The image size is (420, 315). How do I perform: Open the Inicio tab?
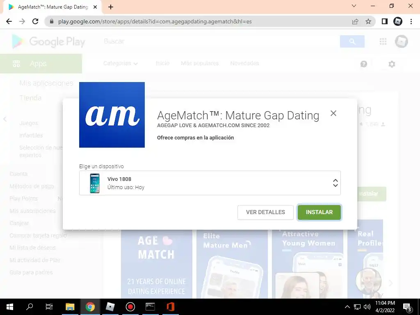point(162,63)
